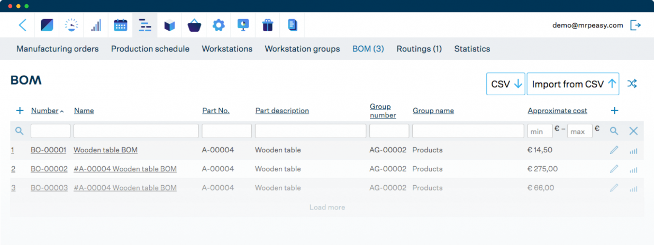
Task: Switch to Manufacturing orders tab
Action: (57, 49)
